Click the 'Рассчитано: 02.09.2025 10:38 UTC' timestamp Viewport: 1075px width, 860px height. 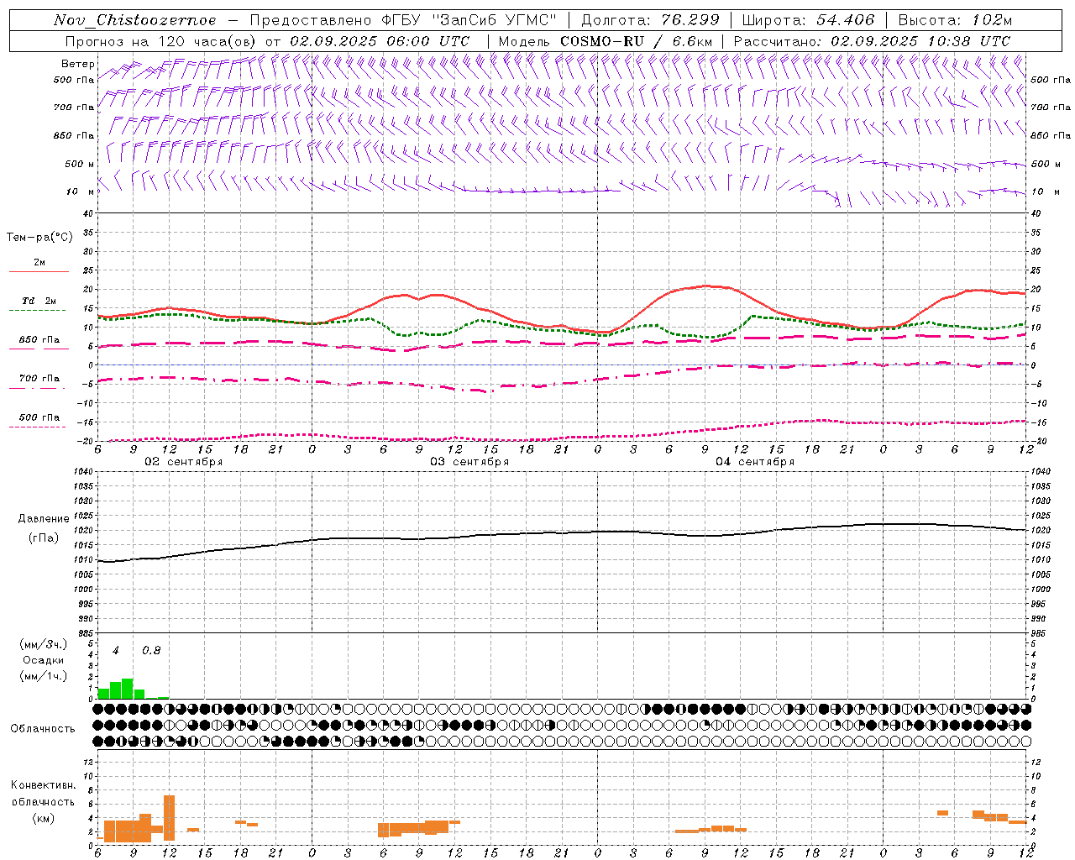[872, 41]
